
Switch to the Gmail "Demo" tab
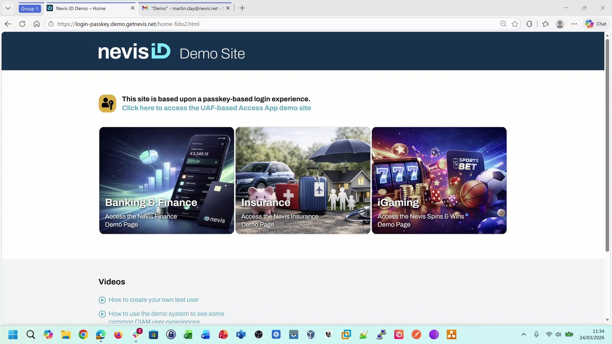tap(186, 8)
